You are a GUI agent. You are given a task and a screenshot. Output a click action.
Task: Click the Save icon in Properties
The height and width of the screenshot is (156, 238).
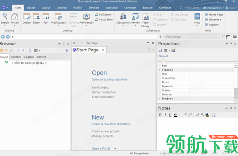tap(160, 51)
